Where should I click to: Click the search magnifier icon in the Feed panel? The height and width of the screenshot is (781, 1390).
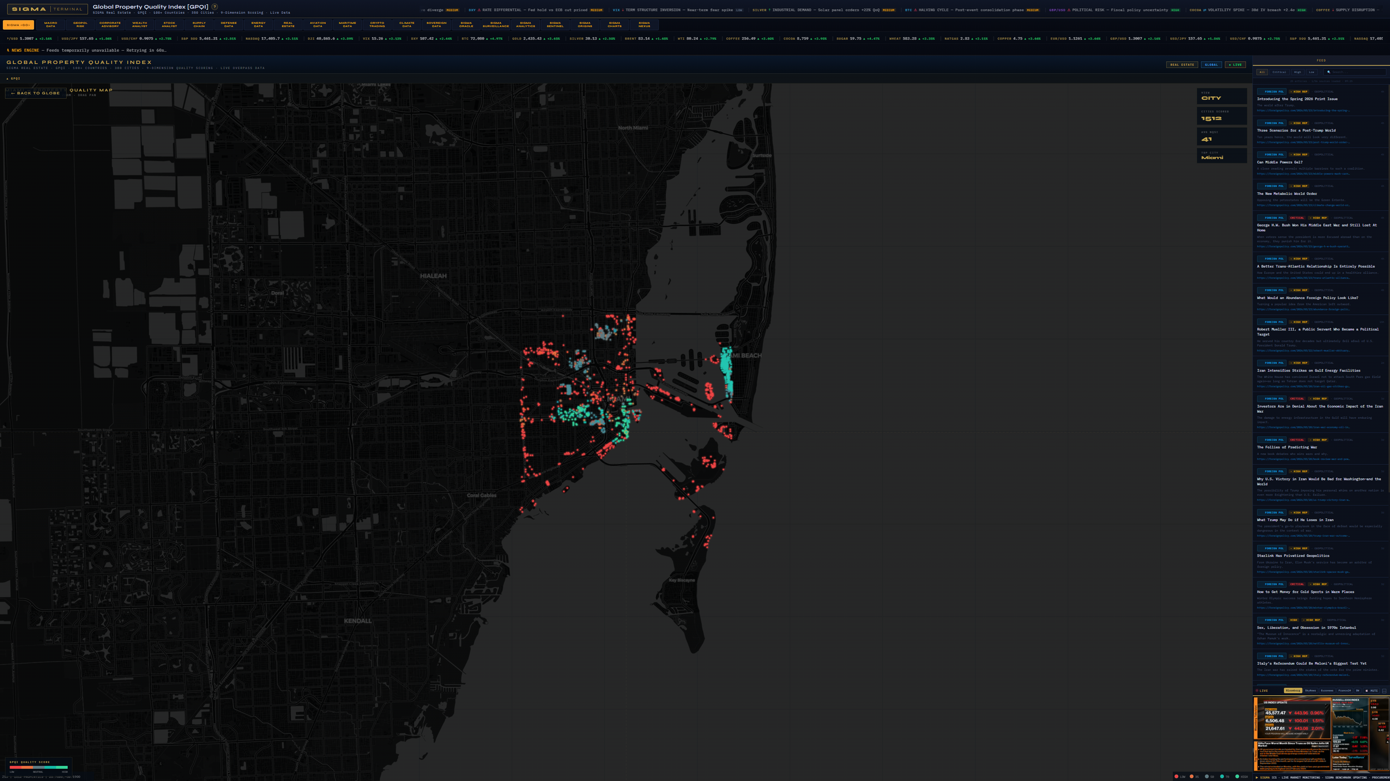1329,72
